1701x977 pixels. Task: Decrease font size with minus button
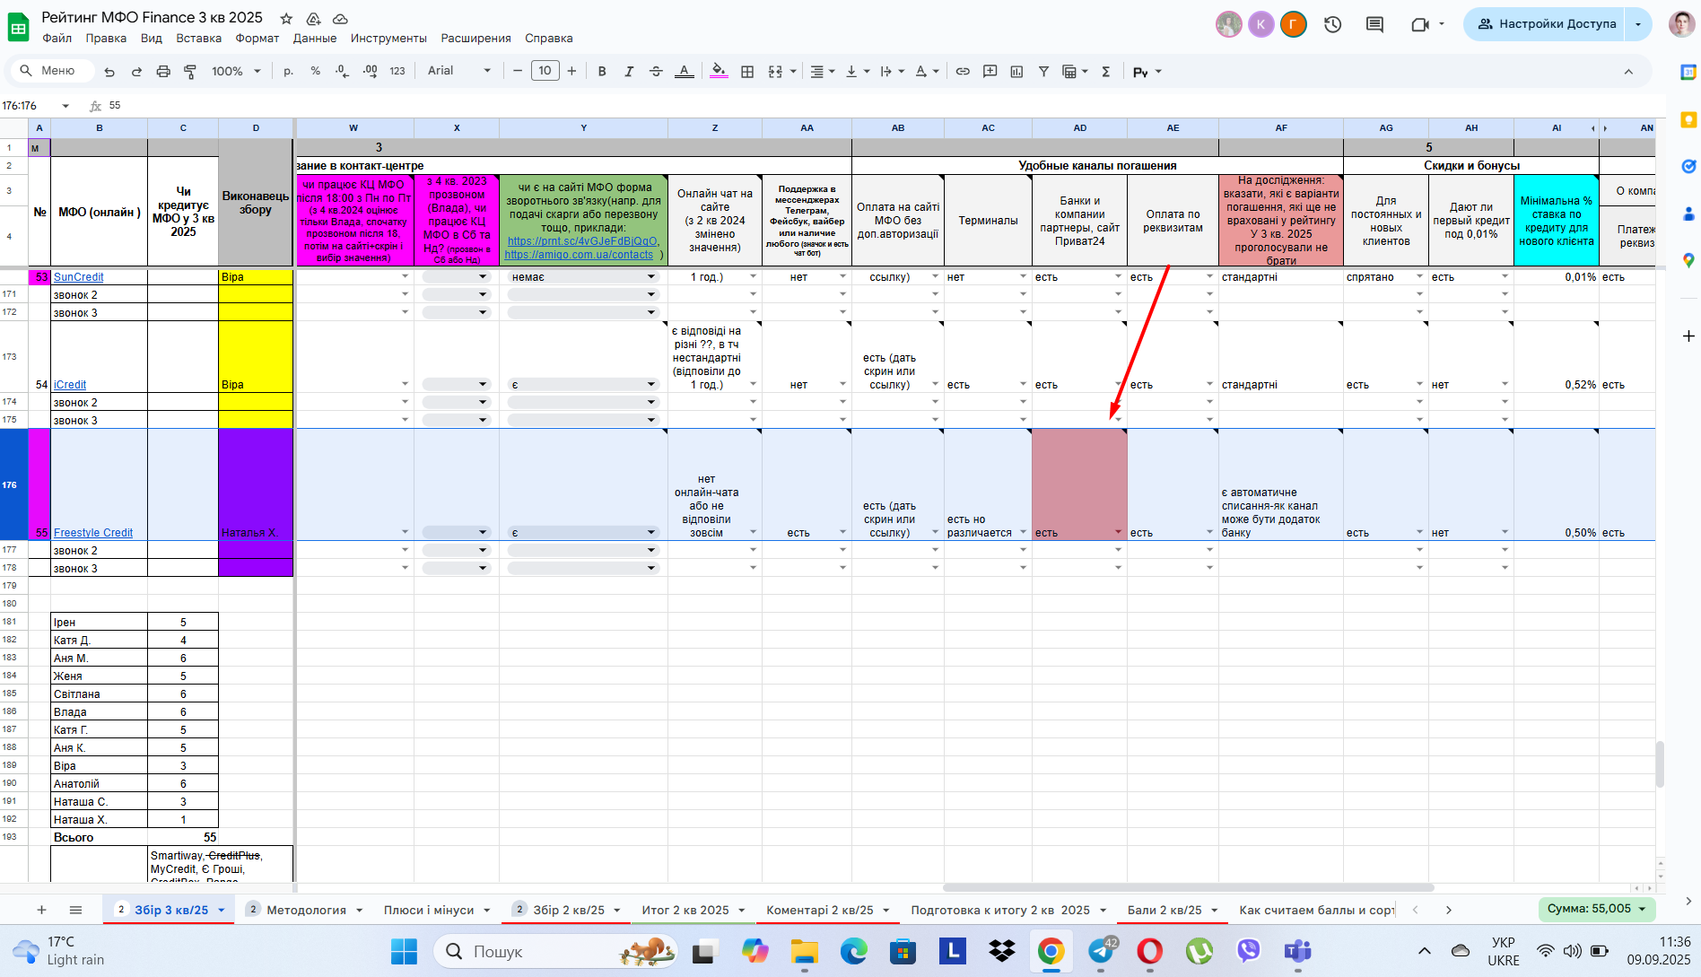[518, 71]
